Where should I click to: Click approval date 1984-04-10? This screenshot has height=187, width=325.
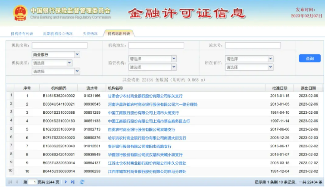pos(280,112)
